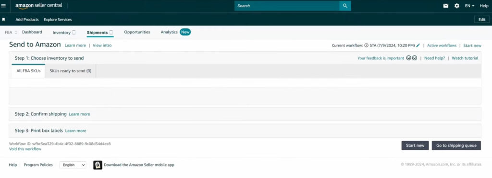Click Learn more beside Confirm shipping
This screenshot has width=492, height=178.
coord(79,114)
